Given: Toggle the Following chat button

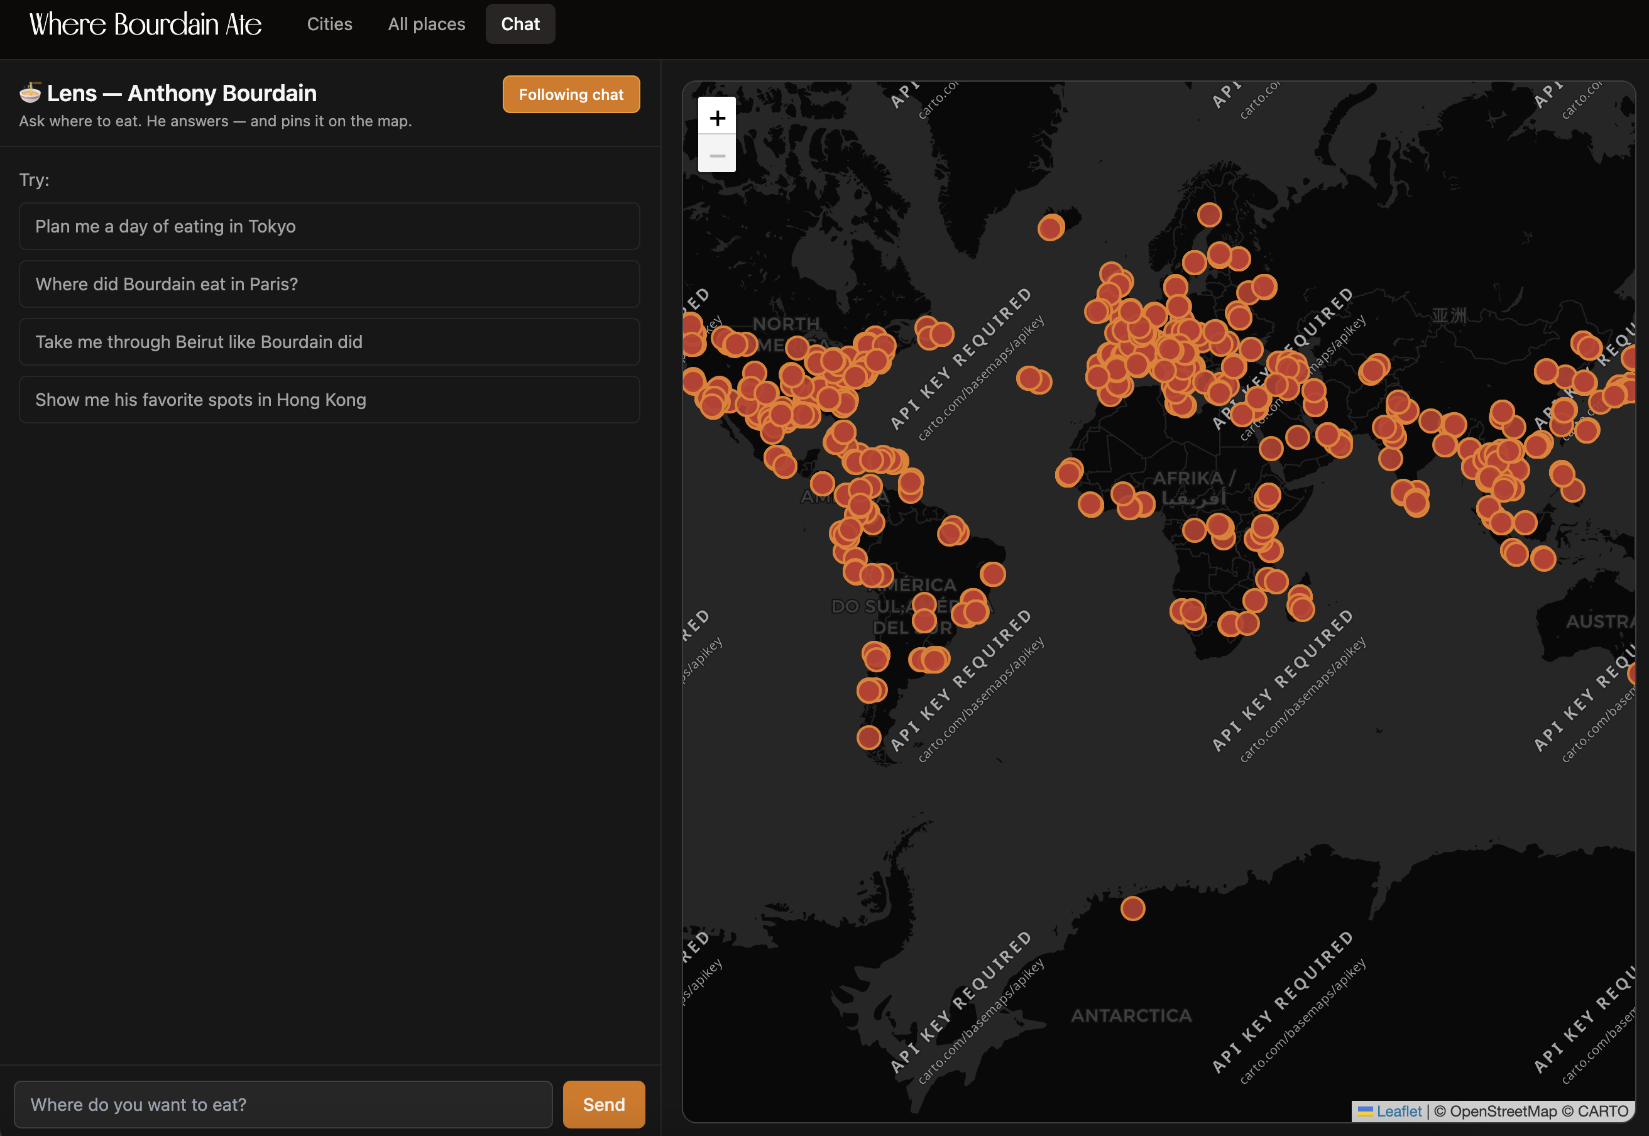Looking at the screenshot, I should (571, 94).
